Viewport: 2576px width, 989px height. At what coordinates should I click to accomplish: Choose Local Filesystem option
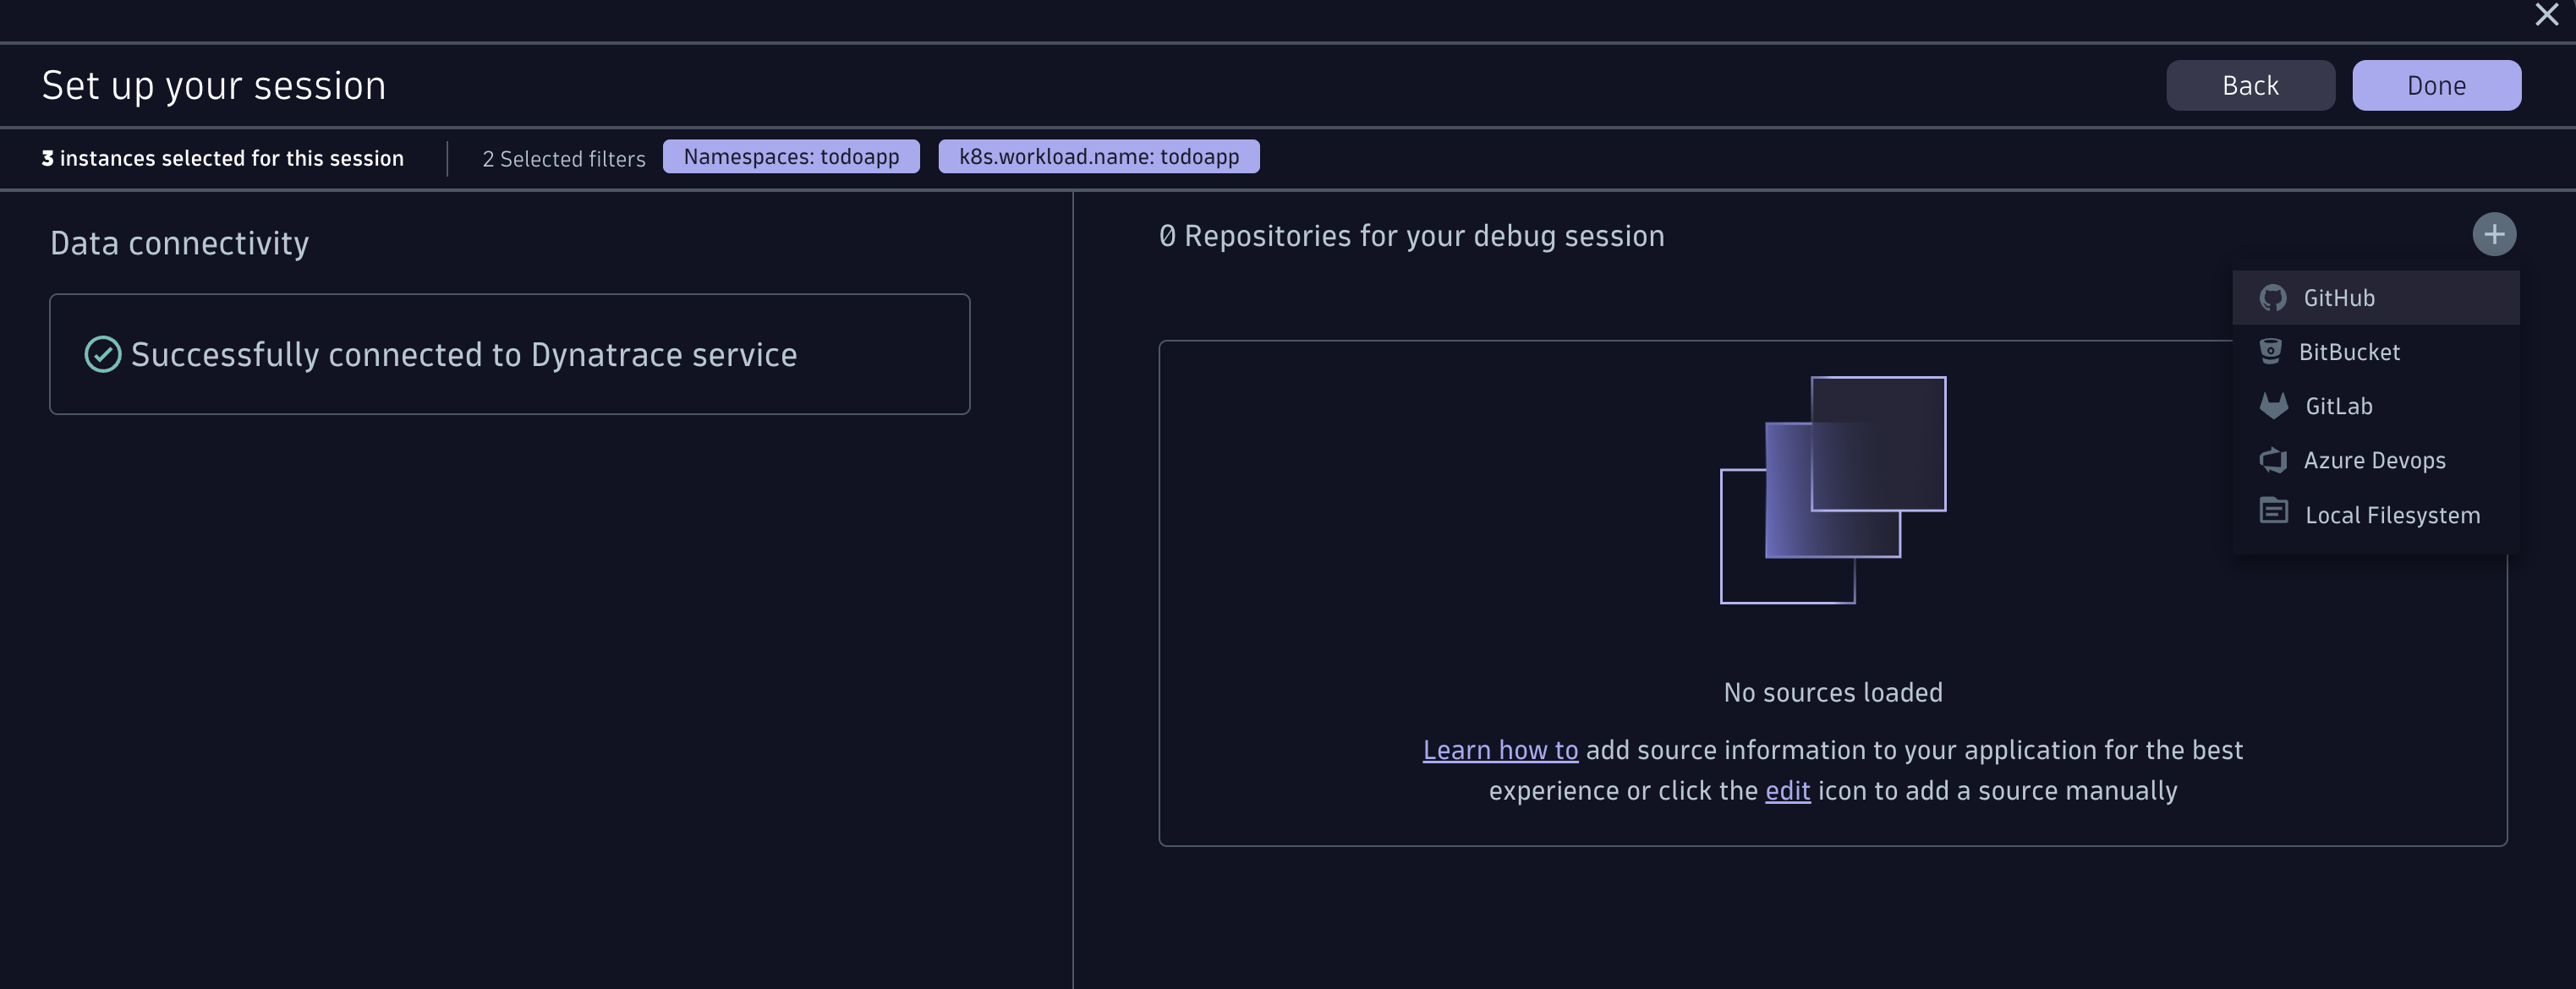click(2392, 515)
